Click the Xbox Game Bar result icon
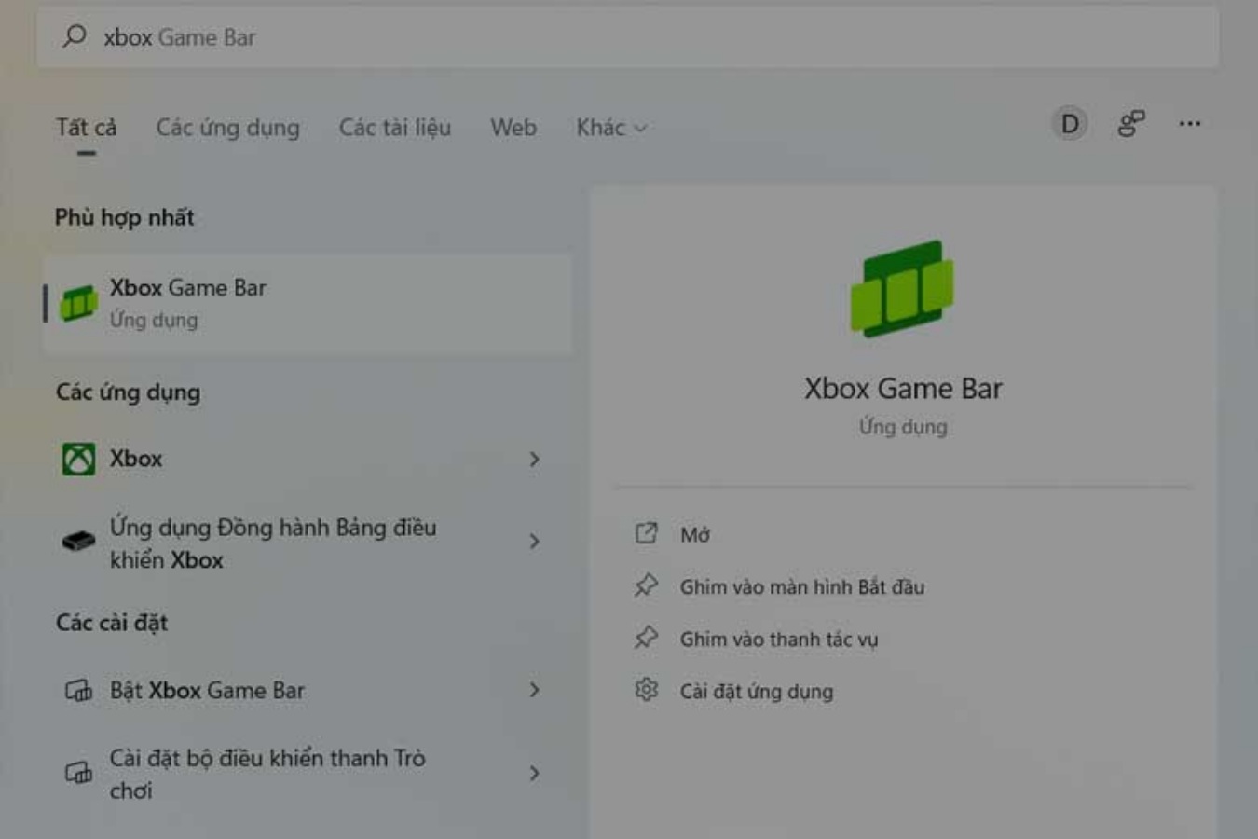The width and height of the screenshot is (1258, 839). tap(78, 303)
